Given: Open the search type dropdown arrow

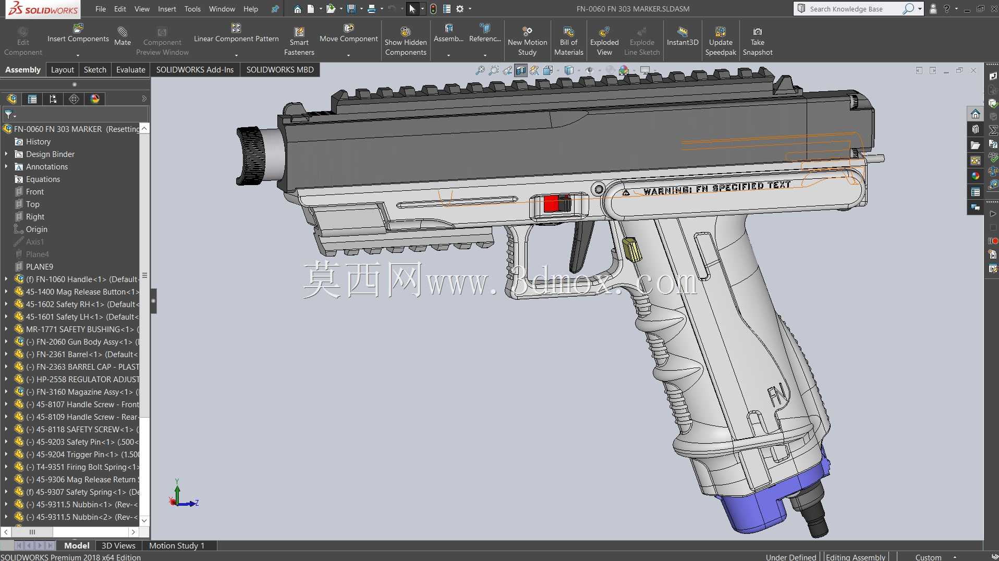Looking at the screenshot, I should point(920,9).
